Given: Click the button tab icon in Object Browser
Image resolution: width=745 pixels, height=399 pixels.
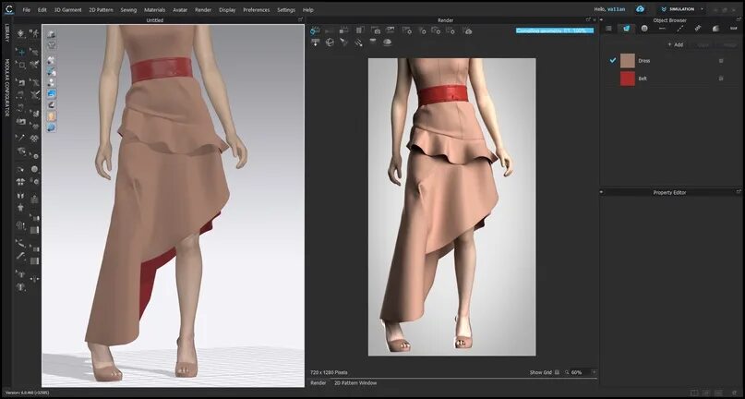Looking at the screenshot, I should point(644,29).
